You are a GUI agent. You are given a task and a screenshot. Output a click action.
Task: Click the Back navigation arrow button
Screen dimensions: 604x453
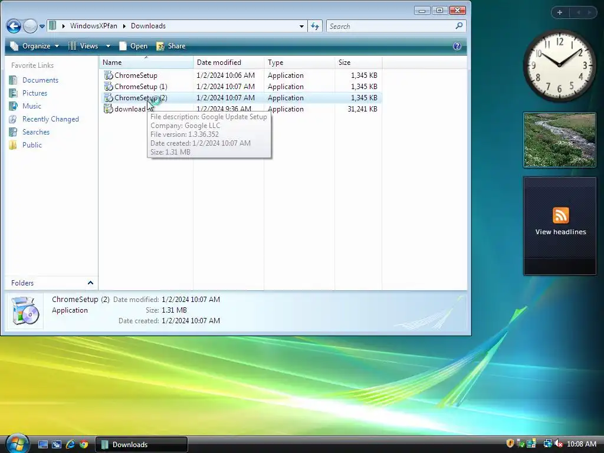click(x=14, y=26)
